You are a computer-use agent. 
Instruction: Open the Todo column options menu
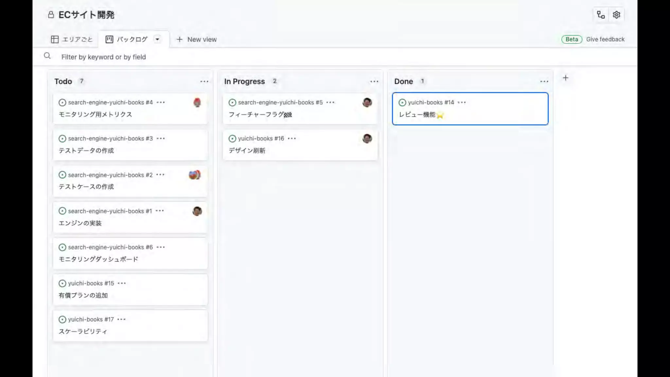pyautogui.click(x=204, y=81)
